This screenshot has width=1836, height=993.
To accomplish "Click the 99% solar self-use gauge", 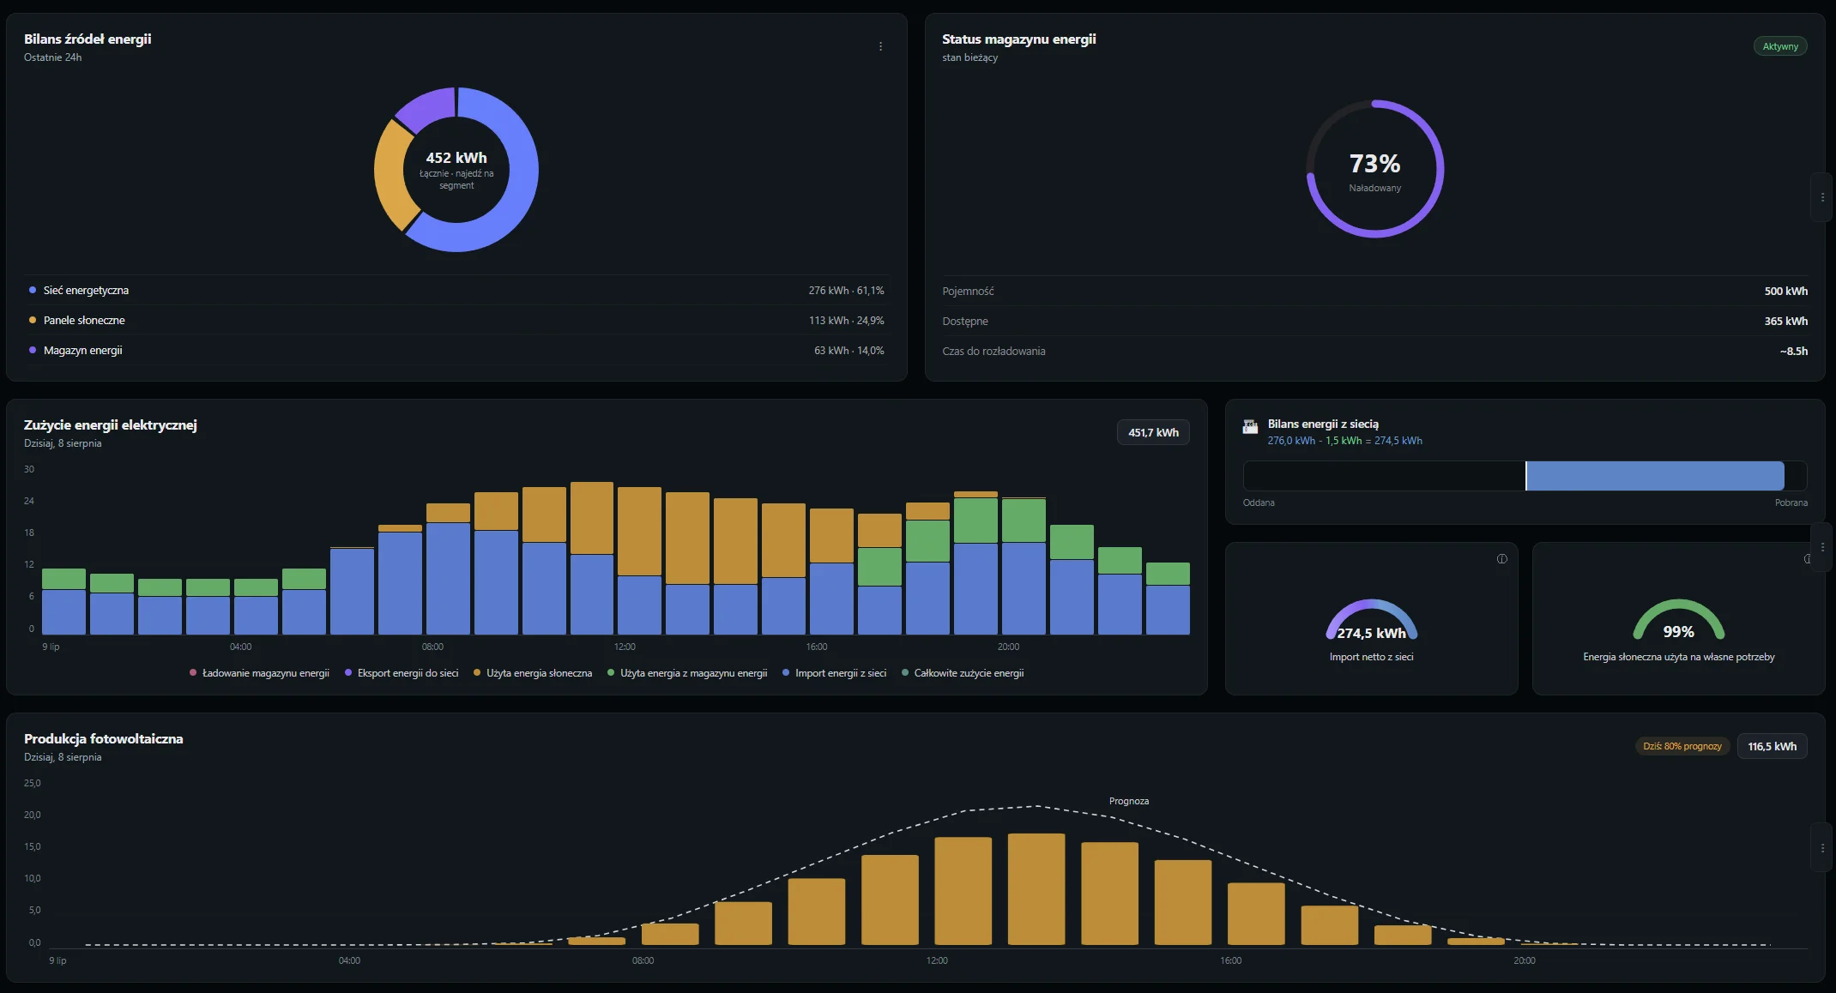I will point(1678,621).
